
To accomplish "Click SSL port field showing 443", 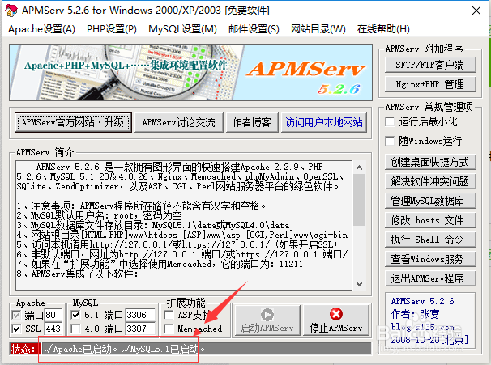I will 53,329.
